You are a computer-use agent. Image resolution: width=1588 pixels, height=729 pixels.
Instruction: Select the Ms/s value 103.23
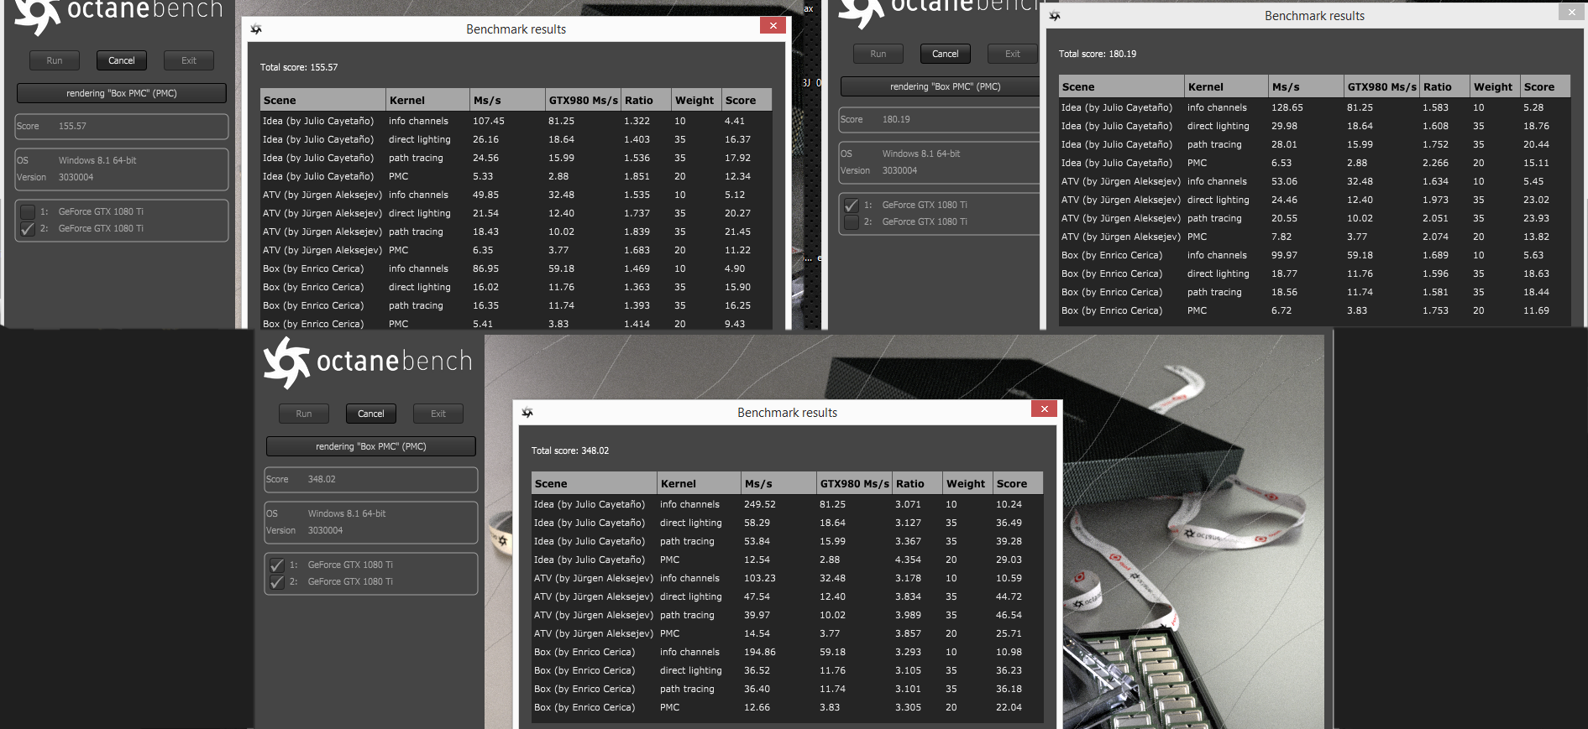[x=760, y=578]
